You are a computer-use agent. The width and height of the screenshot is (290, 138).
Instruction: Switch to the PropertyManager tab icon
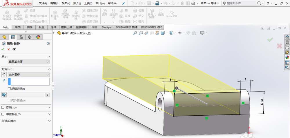13,37
